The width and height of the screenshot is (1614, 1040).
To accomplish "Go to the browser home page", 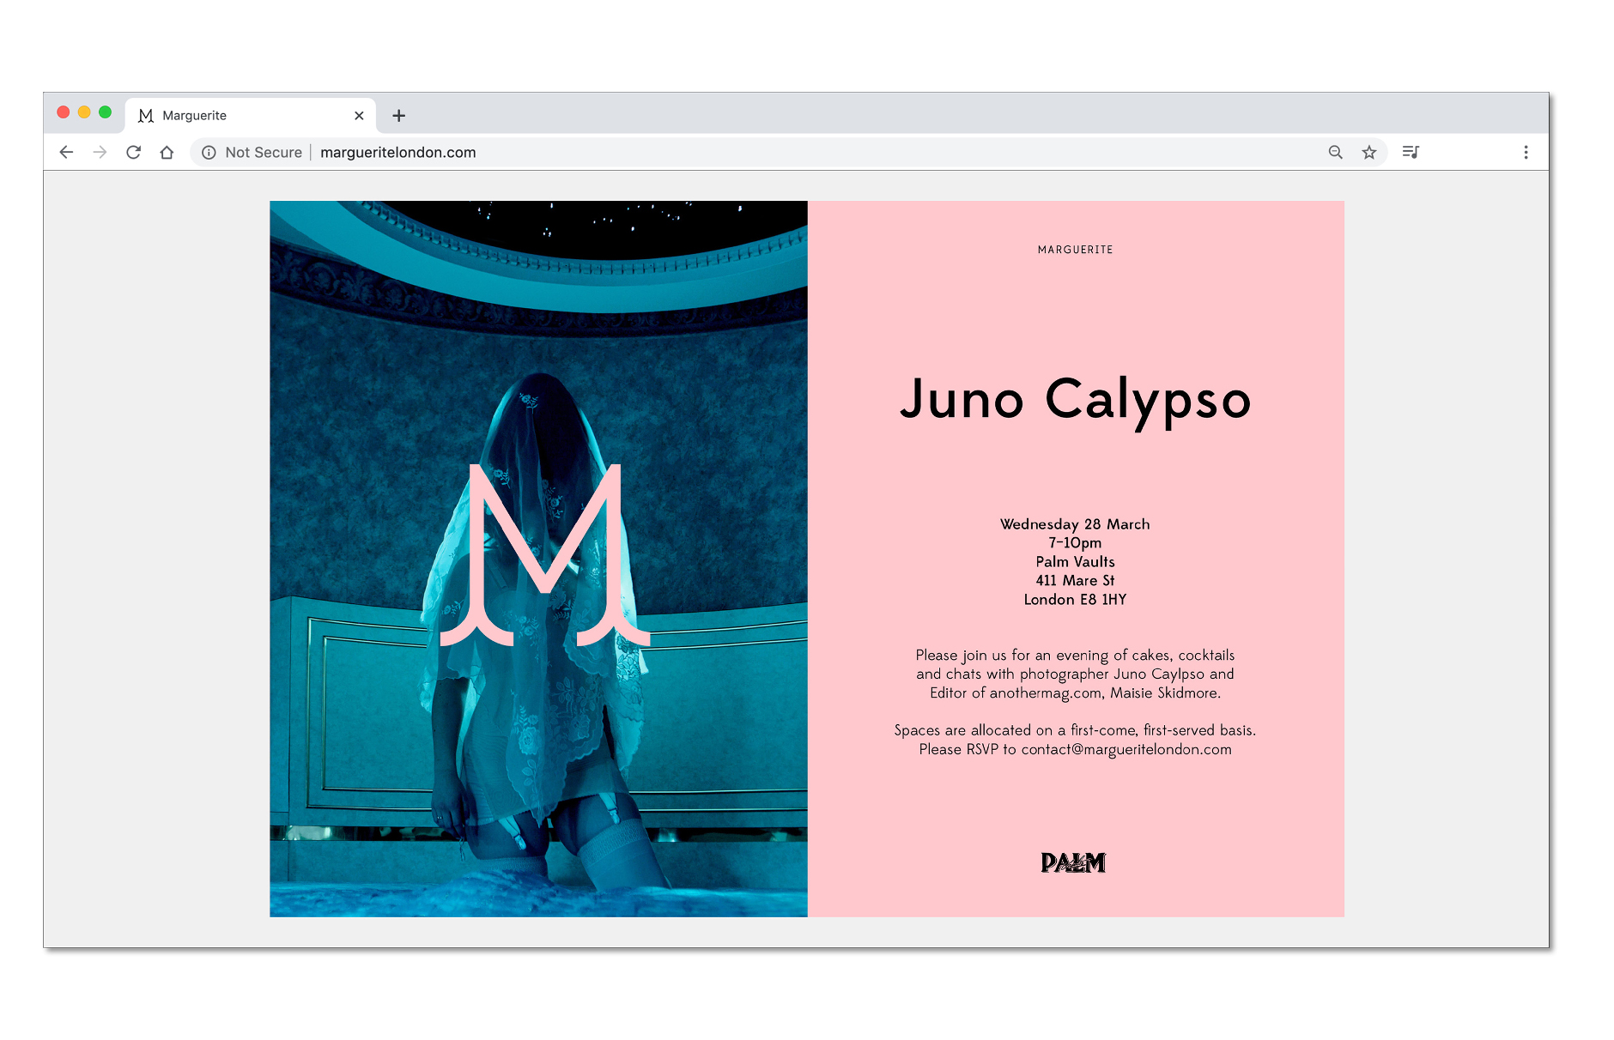I will [x=167, y=152].
